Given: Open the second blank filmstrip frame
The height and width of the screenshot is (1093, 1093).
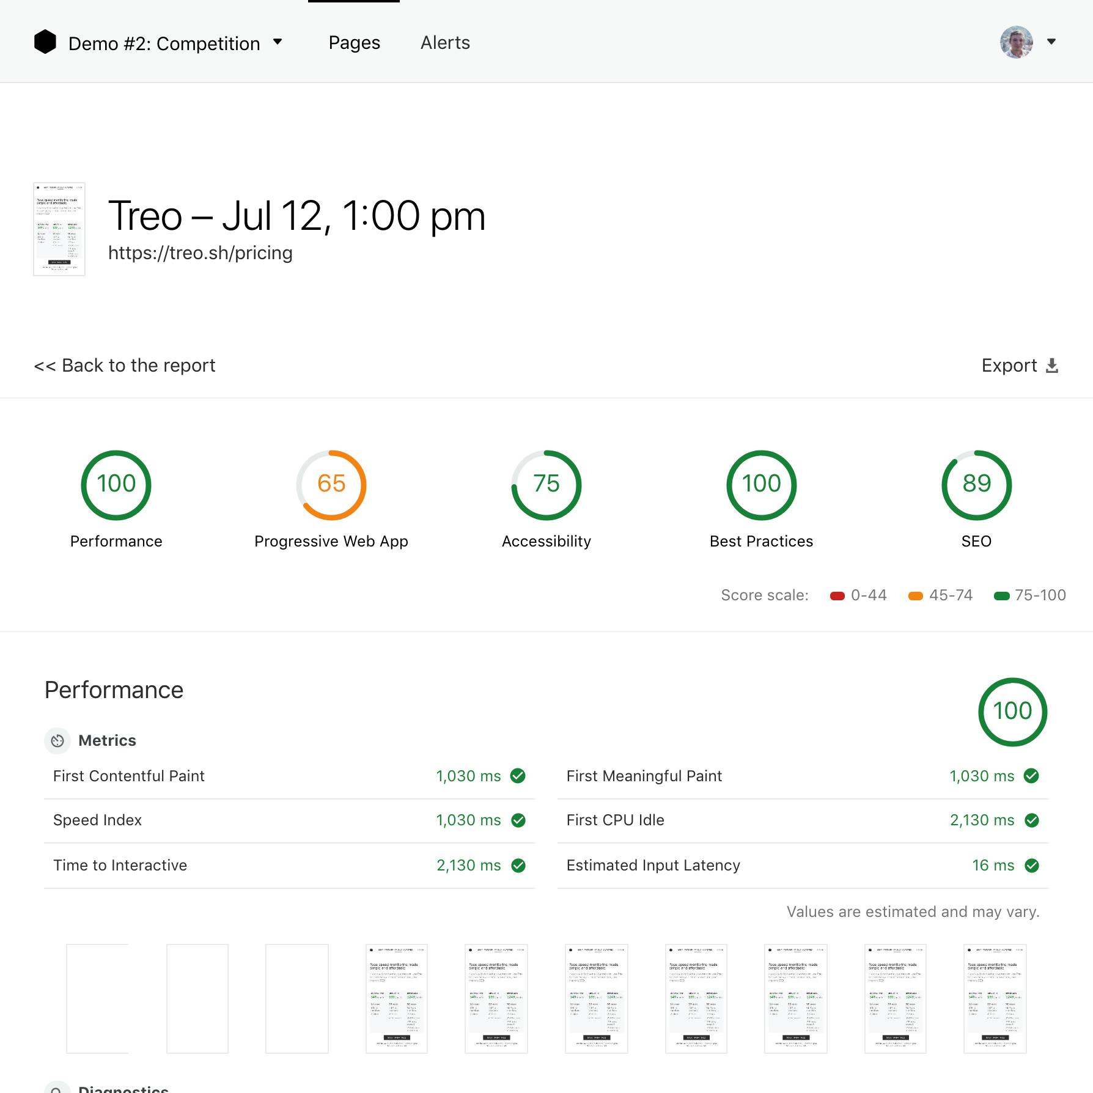Looking at the screenshot, I should (x=197, y=999).
